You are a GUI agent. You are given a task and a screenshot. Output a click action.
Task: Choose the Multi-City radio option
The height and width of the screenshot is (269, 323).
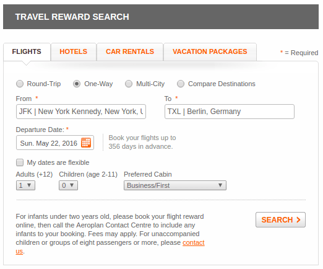pos(129,84)
